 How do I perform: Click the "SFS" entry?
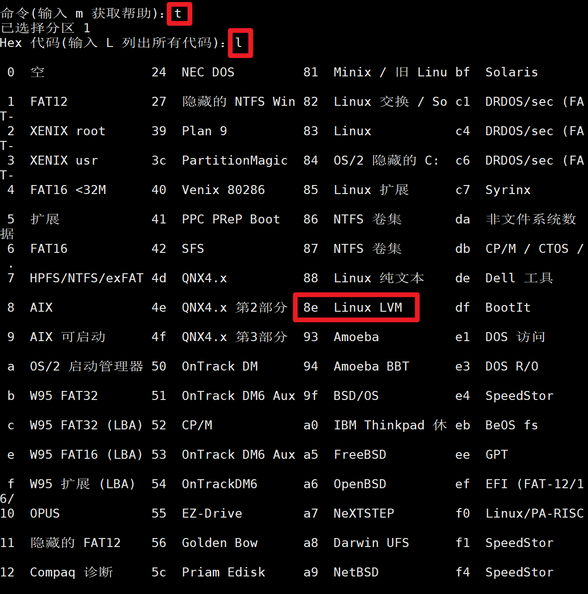(x=193, y=249)
